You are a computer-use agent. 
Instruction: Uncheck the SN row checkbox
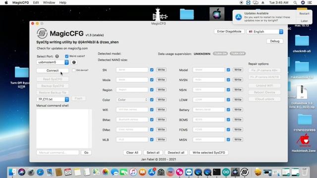click(152, 70)
